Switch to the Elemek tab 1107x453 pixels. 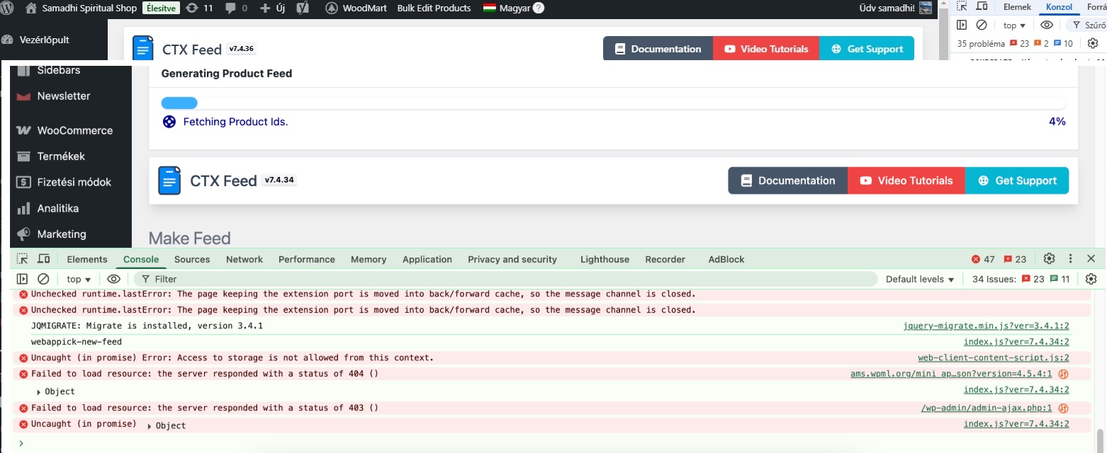[1017, 6]
